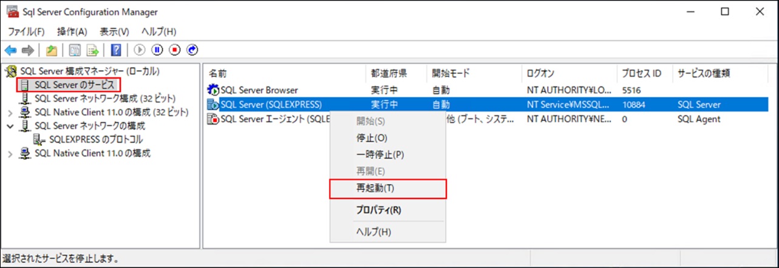
Task: Expand SQL Native Client 11.0 の構成 (32 ビット)
Action: (10, 113)
